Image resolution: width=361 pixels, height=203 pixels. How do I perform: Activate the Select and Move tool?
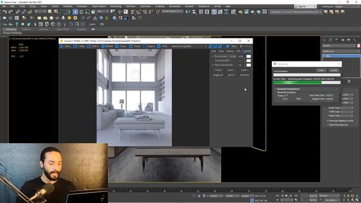[75, 11]
